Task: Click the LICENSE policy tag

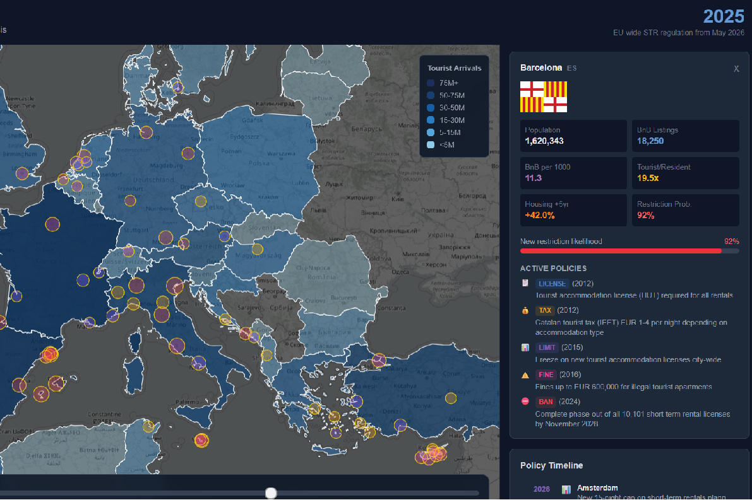Action: point(552,284)
